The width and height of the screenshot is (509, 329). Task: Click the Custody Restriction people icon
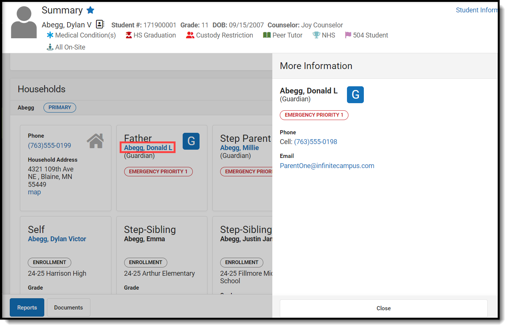click(x=190, y=35)
